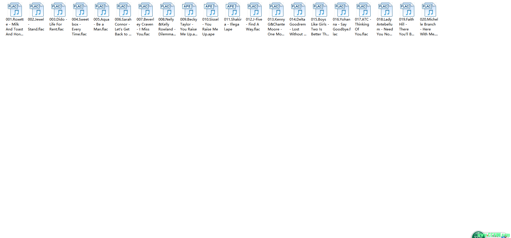Viewport: 511px width, 238px height.
Task: Select the 008.Nelly & Kelly Rowland icon
Action: coord(167,10)
